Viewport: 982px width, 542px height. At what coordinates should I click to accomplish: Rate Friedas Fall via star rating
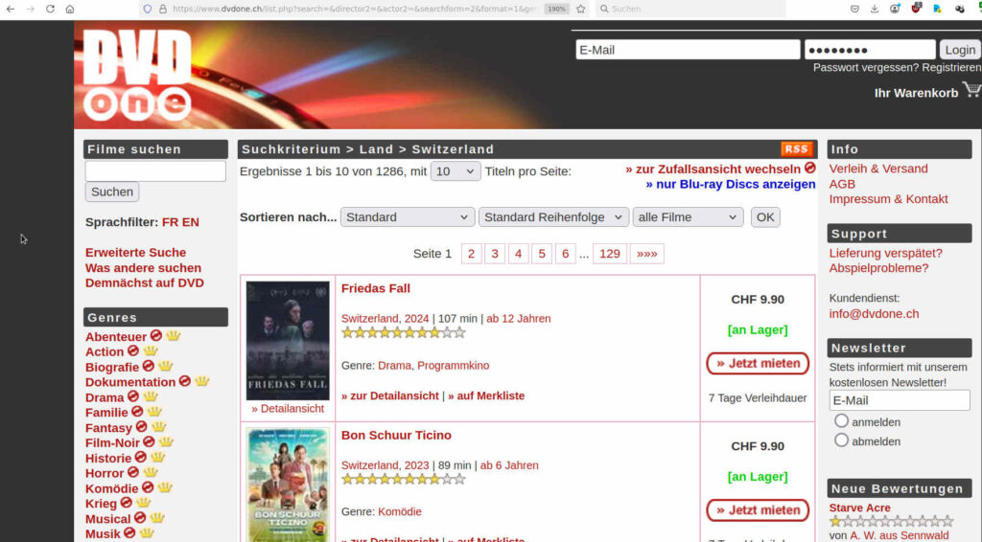click(x=404, y=332)
